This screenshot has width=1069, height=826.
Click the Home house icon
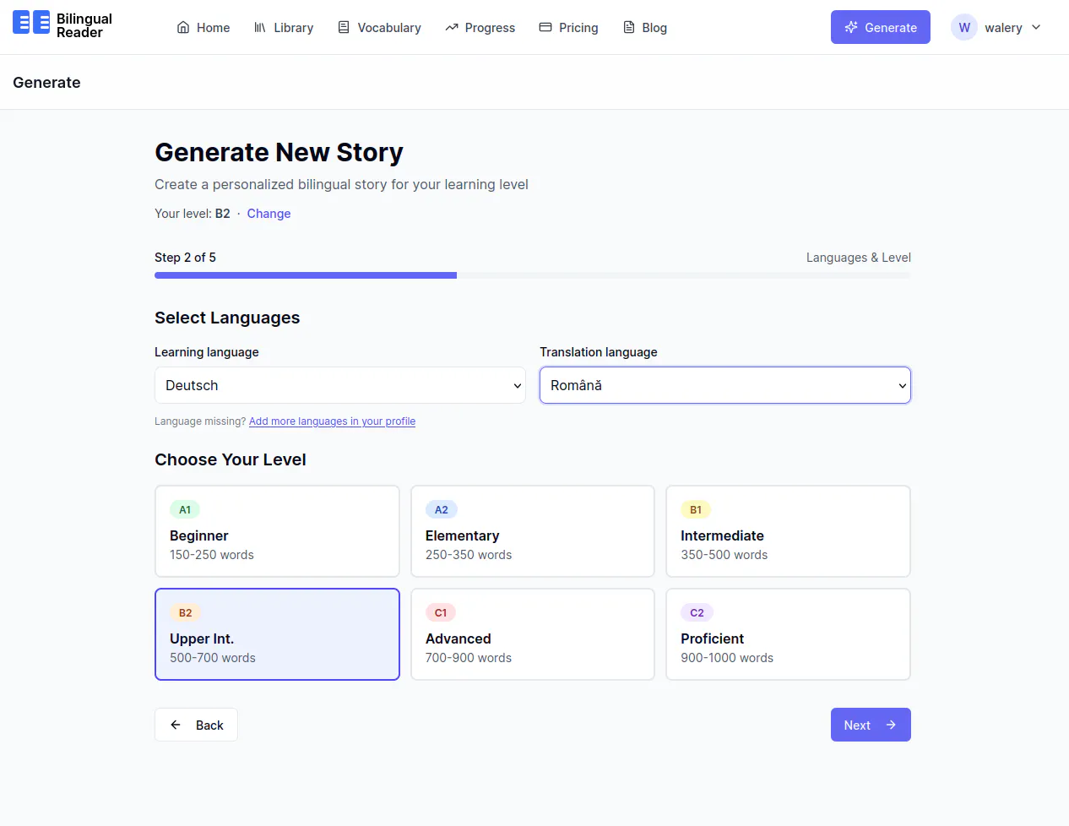click(x=183, y=27)
